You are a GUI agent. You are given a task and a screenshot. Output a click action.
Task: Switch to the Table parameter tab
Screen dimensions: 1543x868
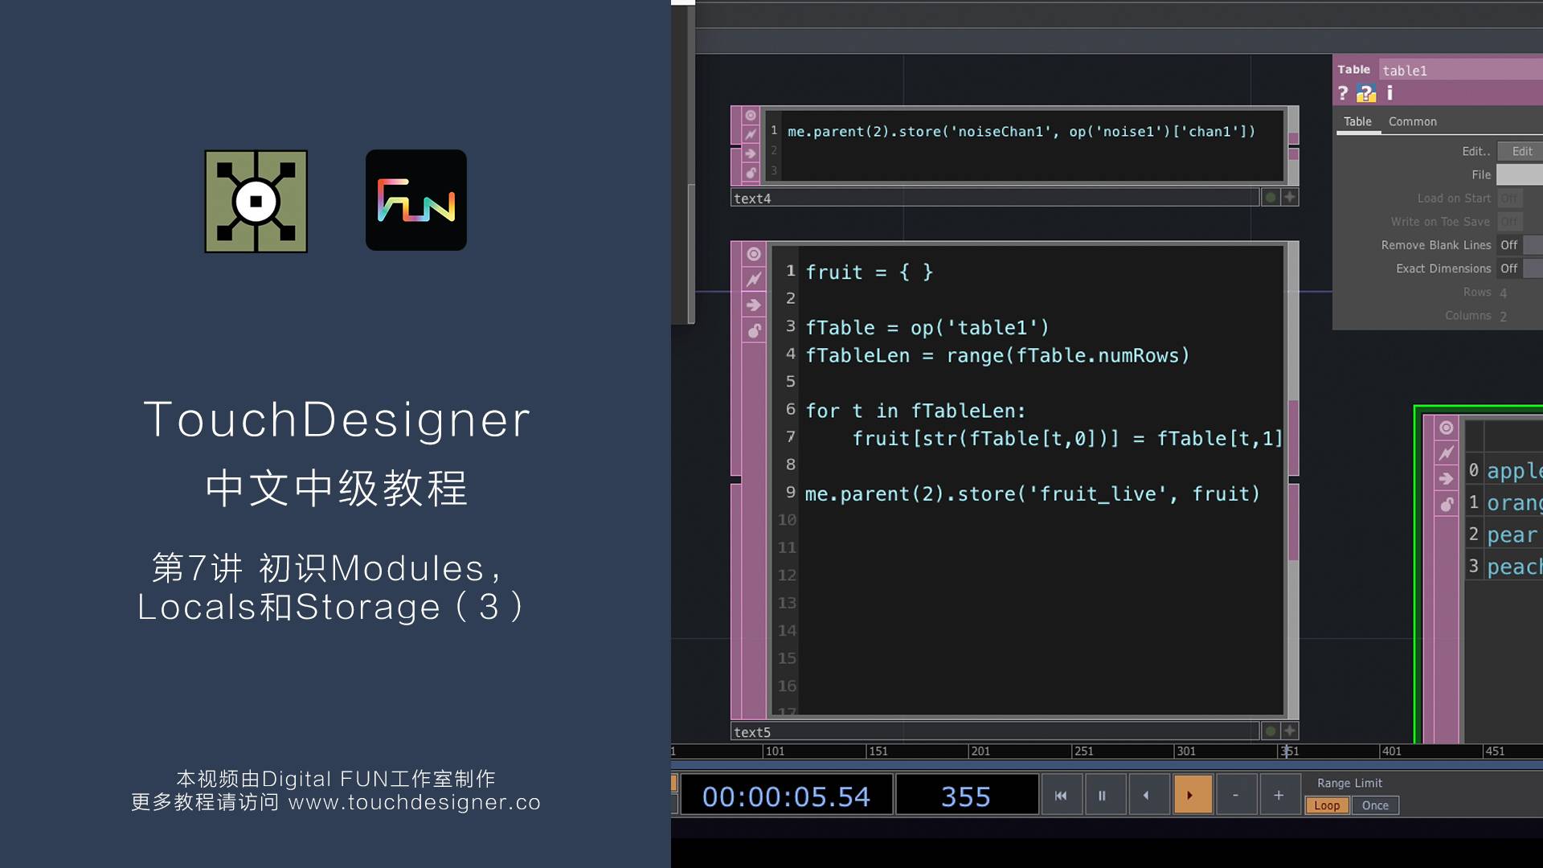pyautogui.click(x=1357, y=121)
